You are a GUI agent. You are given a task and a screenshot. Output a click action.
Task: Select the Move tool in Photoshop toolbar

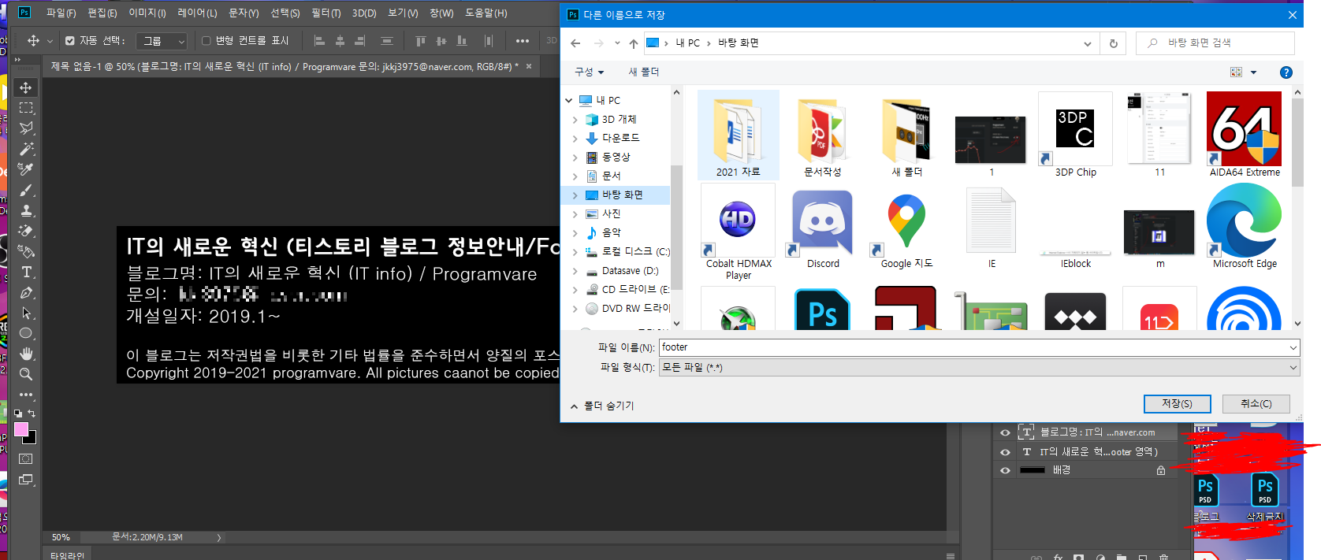[26, 87]
